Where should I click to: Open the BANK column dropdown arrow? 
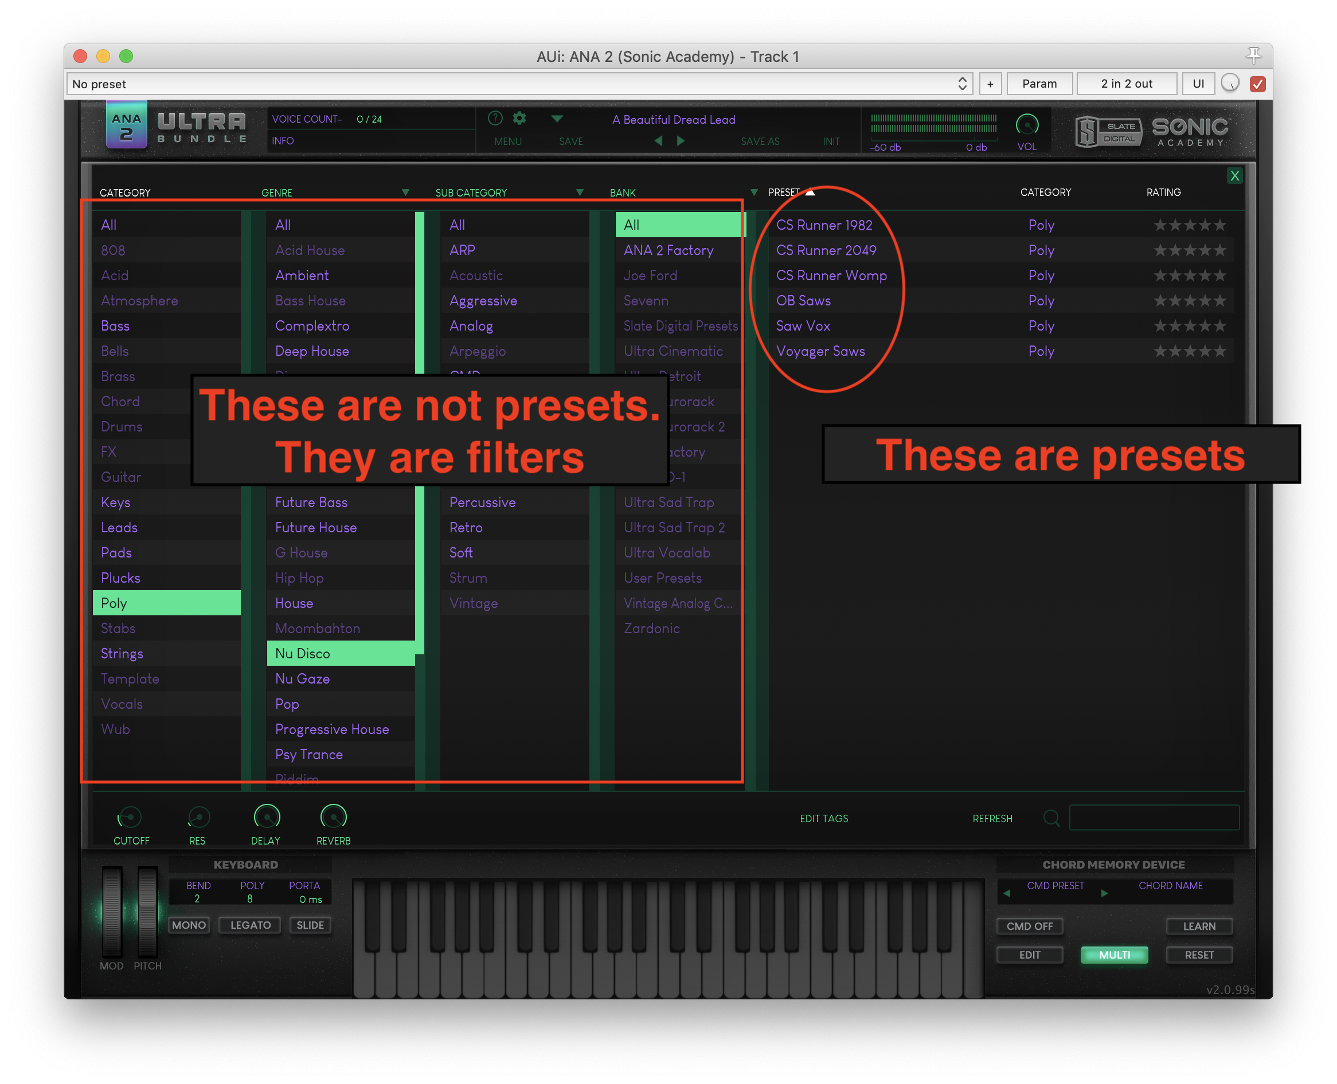tap(754, 193)
